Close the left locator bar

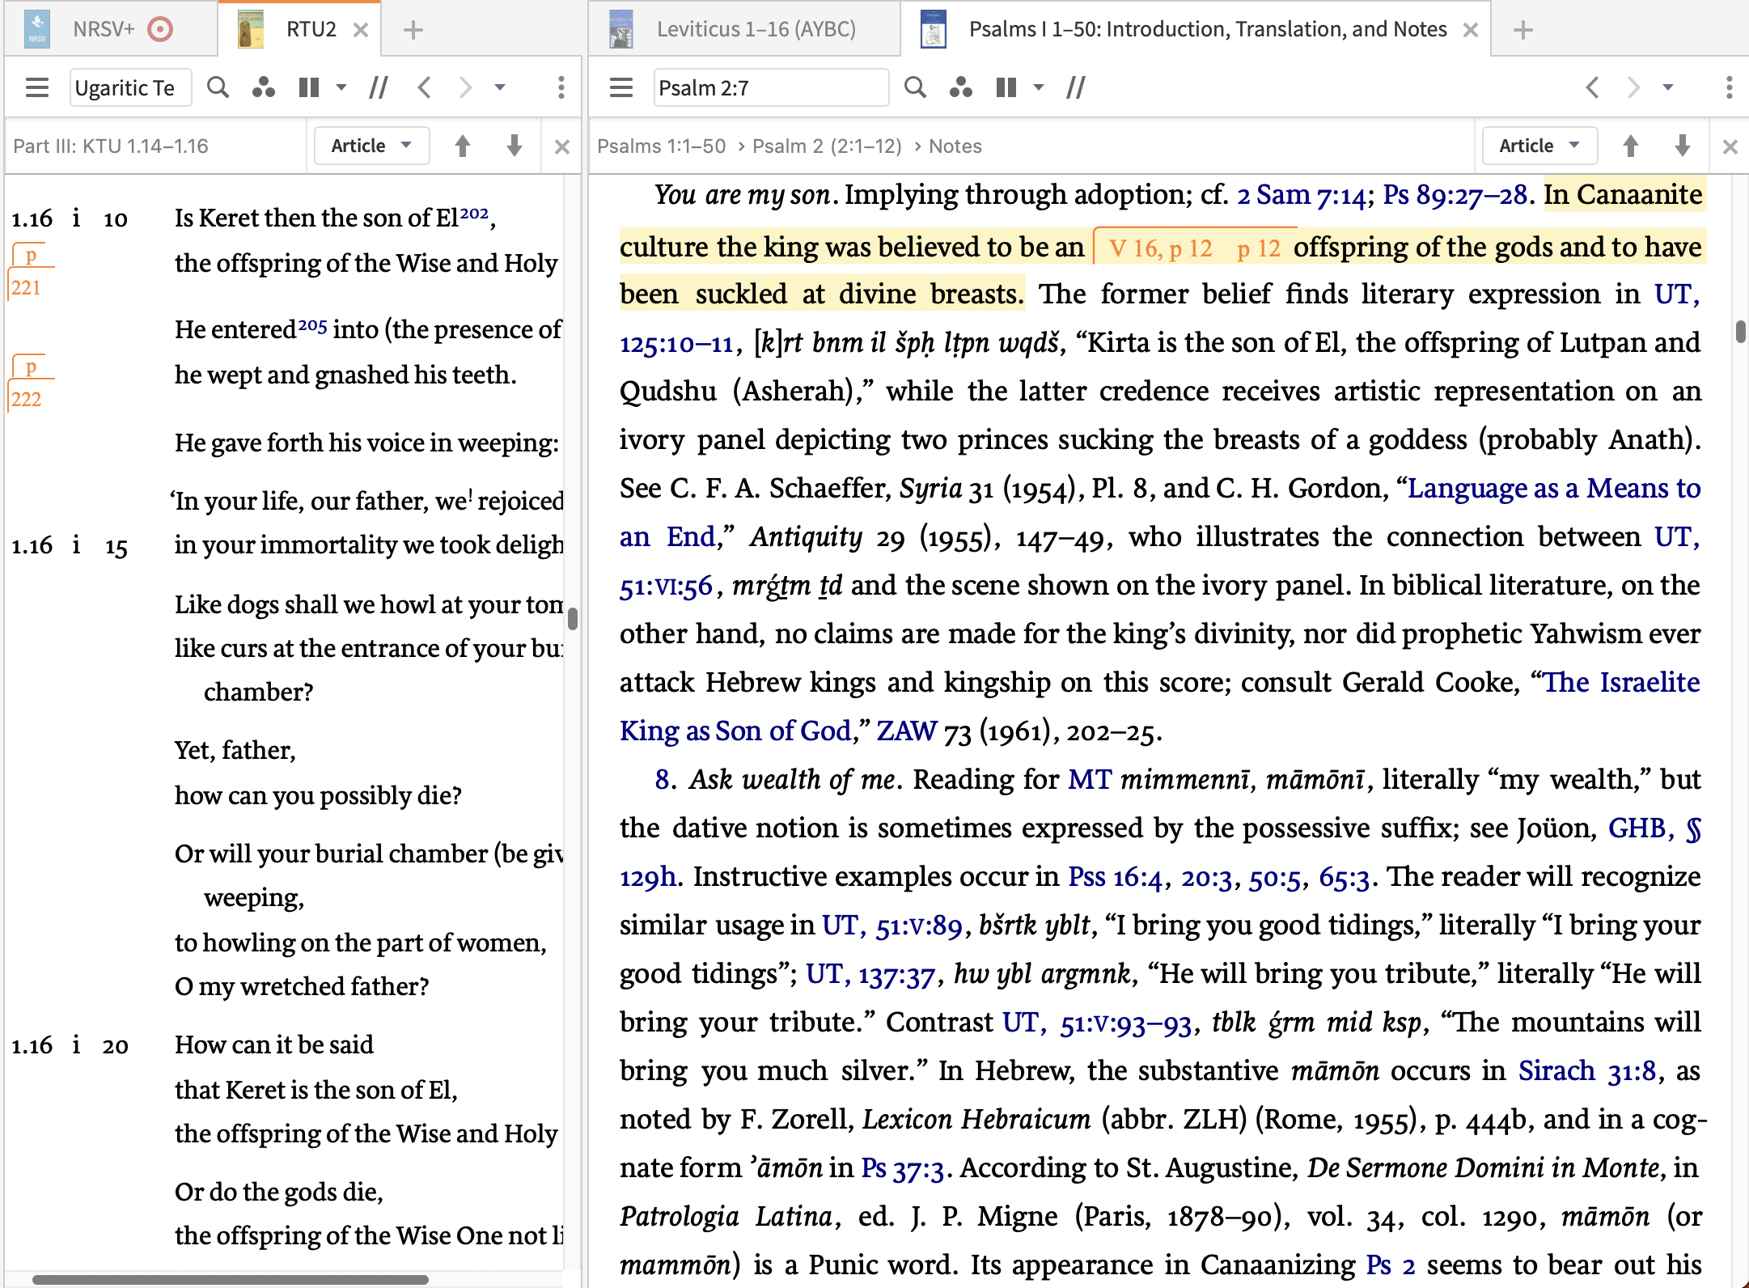561,146
